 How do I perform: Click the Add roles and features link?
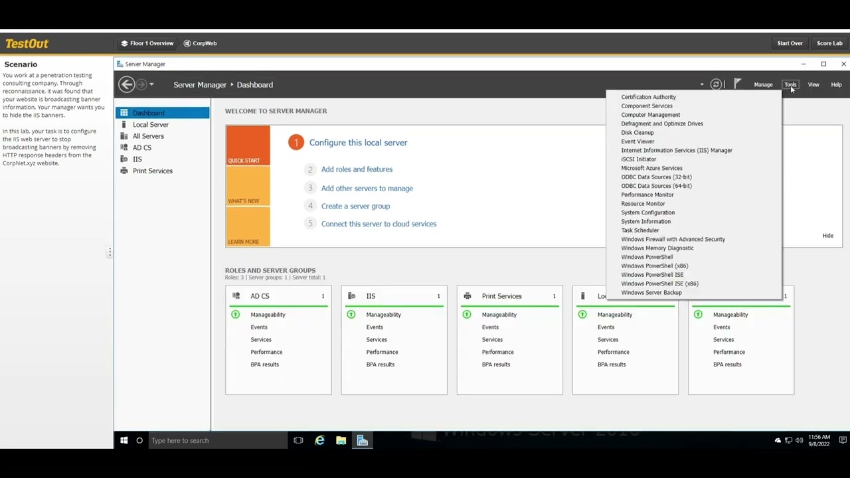[357, 169]
